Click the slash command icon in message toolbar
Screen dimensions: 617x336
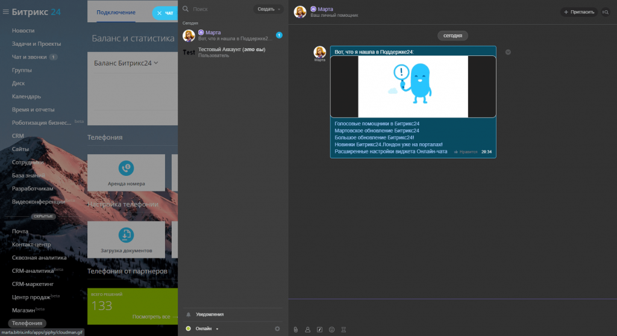[319, 330]
